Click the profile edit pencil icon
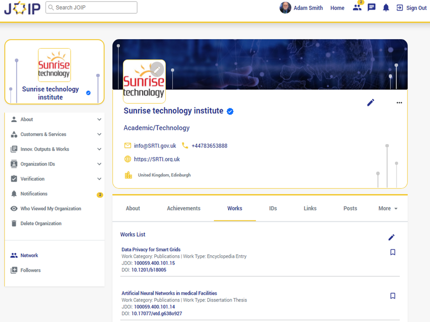 pyautogui.click(x=371, y=103)
